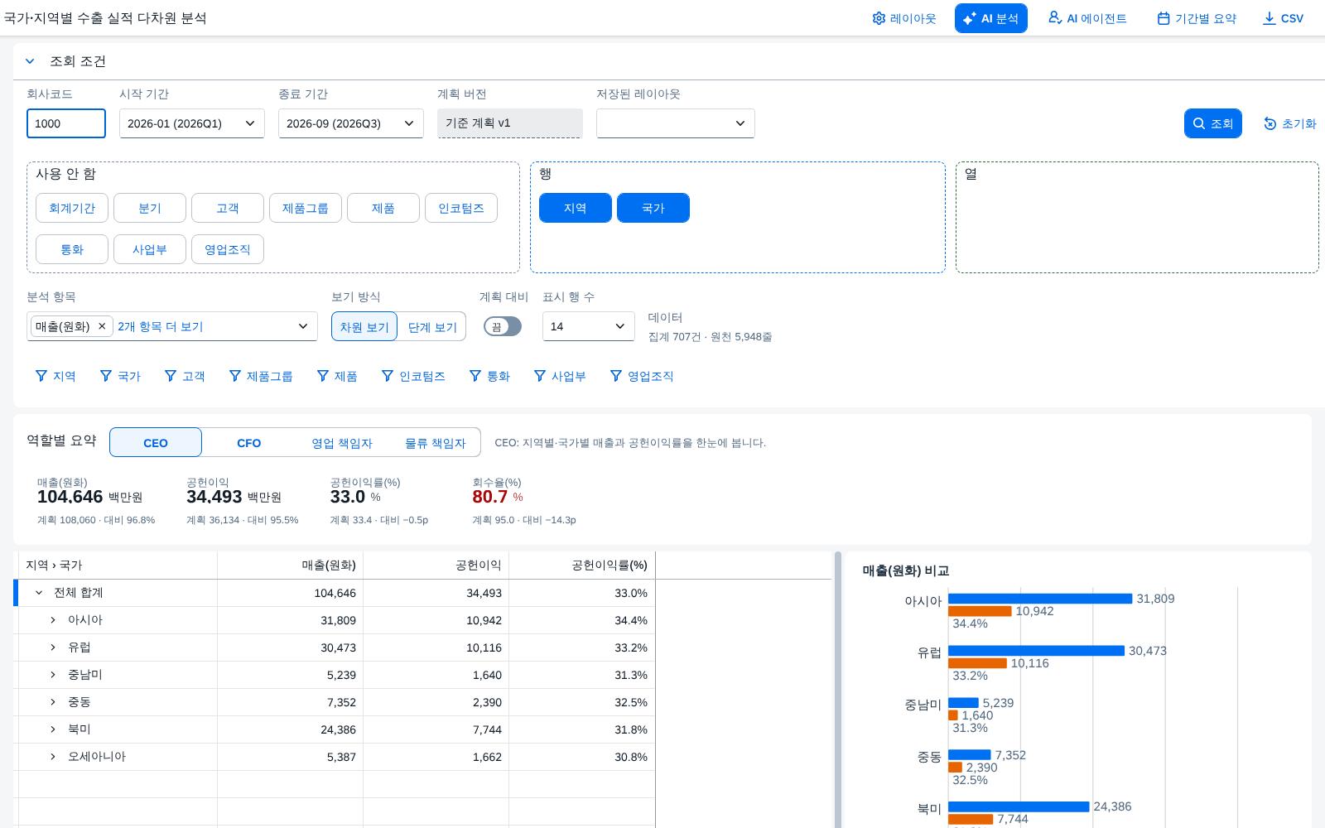The image size is (1325, 828).
Task: Click the unused 회계기간 dimension chip
Action: pyautogui.click(x=72, y=208)
